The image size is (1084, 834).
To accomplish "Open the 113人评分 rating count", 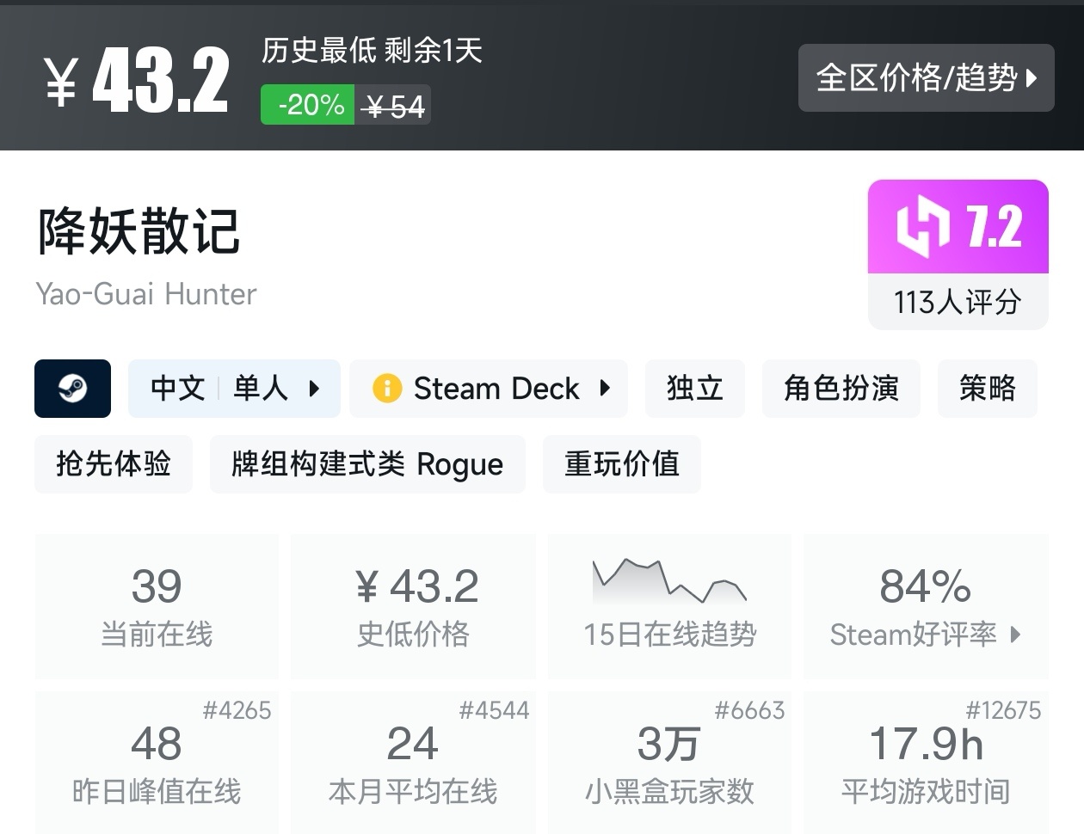I will tap(958, 302).
